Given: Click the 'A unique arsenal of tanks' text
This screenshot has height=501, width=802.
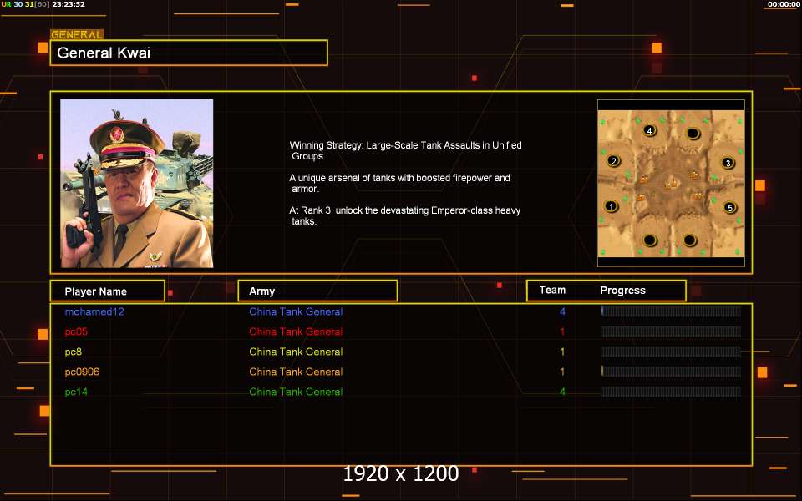Looking at the screenshot, I should click(x=399, y=183).
